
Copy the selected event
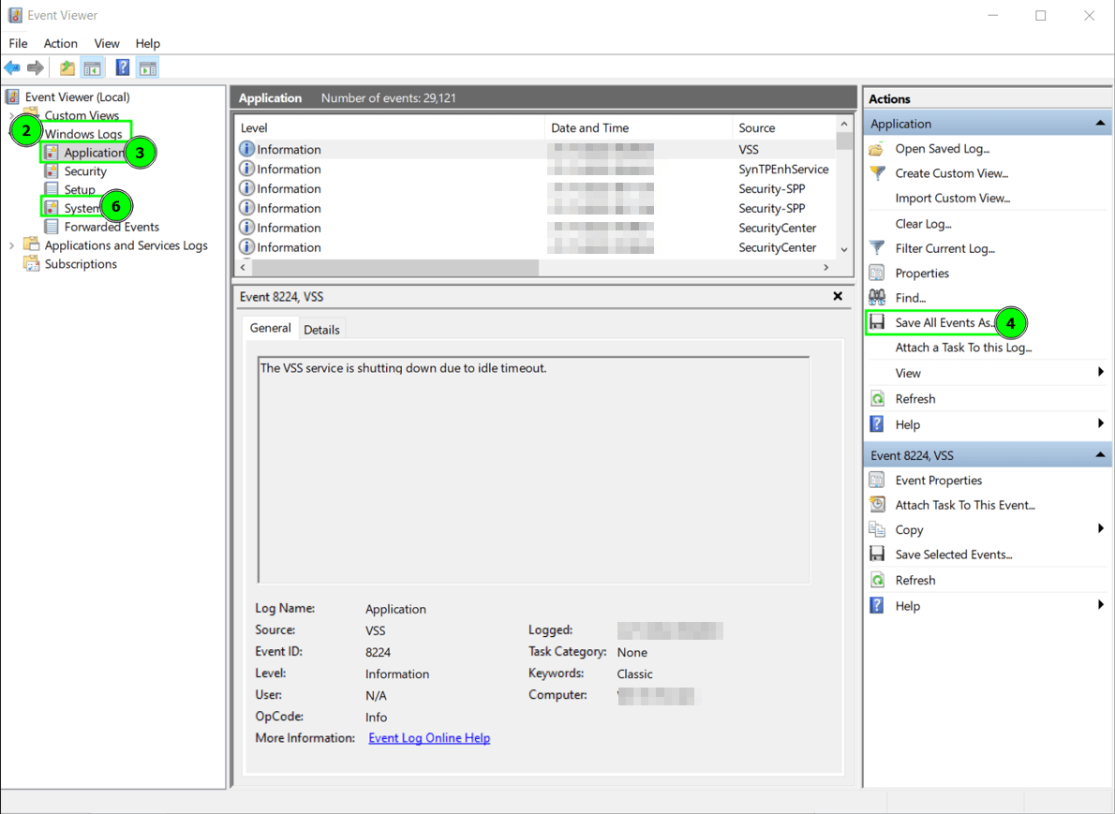[x=907, y=529]
